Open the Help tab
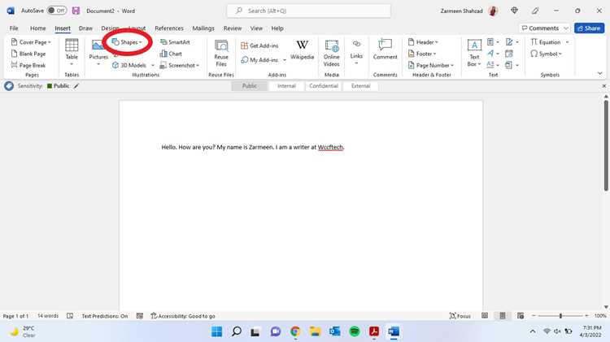The image size is (610, 342). [277, 28]
